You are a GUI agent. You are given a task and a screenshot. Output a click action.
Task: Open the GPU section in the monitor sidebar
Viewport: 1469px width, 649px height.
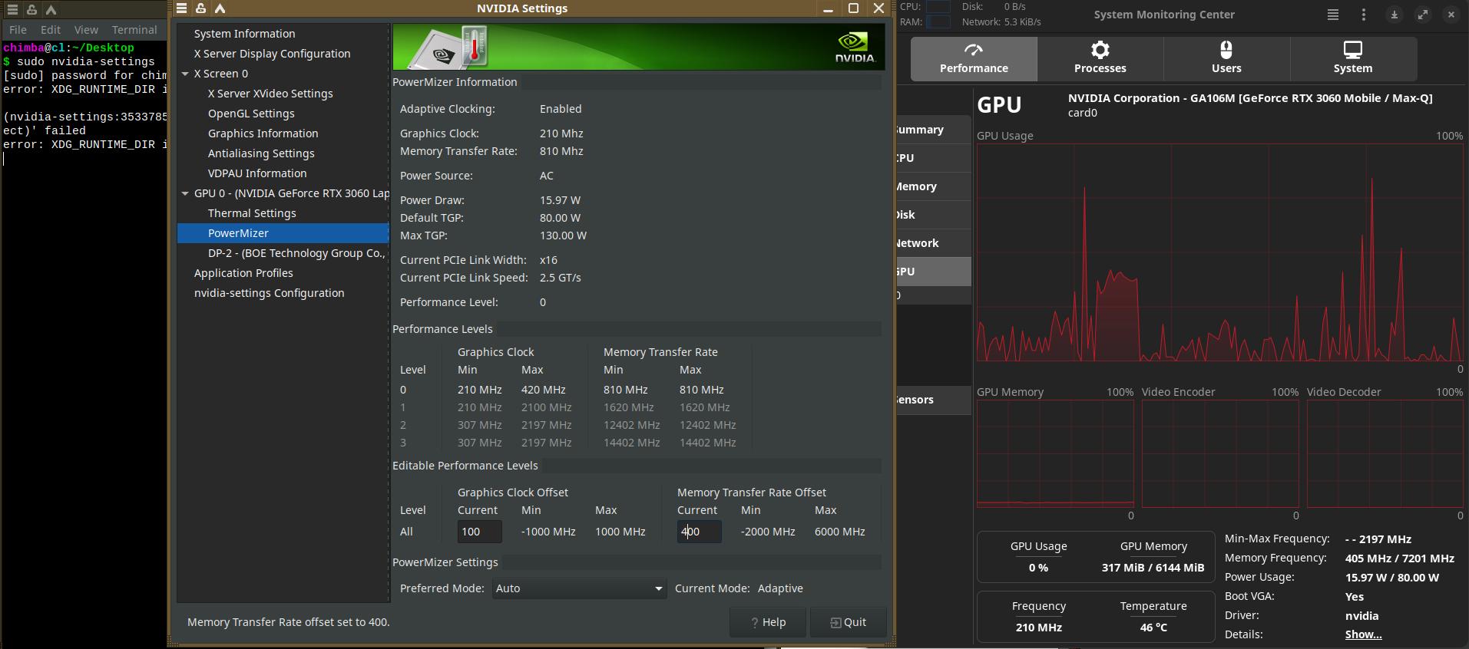pyautogui.click(x=934, y=272)
